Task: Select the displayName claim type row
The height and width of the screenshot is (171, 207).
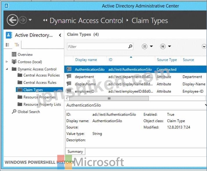Action: [x=135, y=84]
